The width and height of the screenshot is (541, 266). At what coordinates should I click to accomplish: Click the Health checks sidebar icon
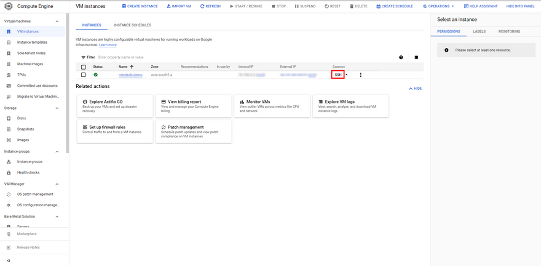(9, 172)
